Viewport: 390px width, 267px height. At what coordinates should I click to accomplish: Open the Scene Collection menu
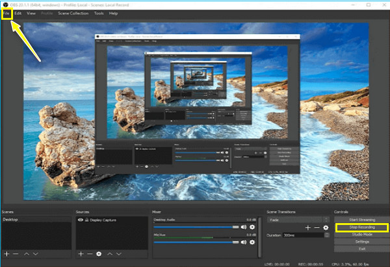pos(73,14)
